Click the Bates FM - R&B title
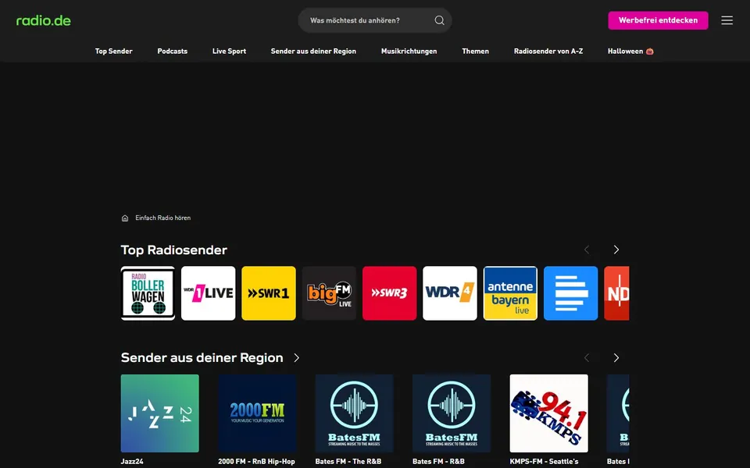 point(438,461)
